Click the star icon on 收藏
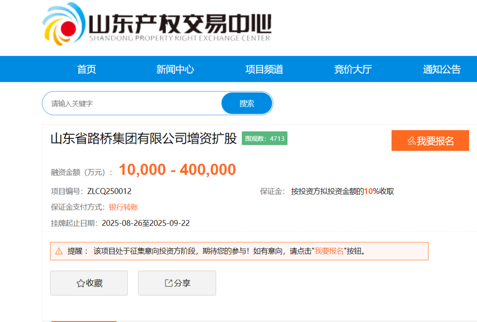The height and width of the screenshot is (322, 477). (81, 283)
